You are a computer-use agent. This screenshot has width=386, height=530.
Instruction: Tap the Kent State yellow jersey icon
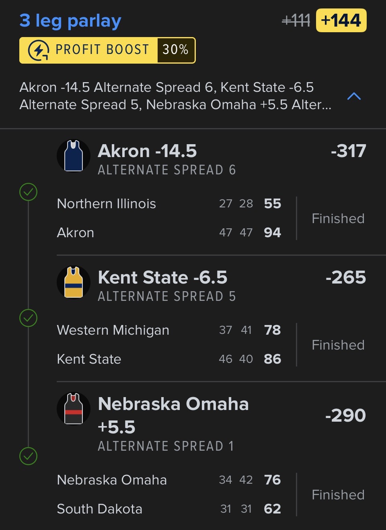click(74, 282)
